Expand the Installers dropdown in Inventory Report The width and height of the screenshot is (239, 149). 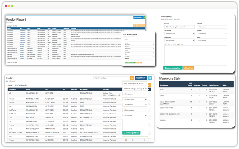[x=211, y=34]
